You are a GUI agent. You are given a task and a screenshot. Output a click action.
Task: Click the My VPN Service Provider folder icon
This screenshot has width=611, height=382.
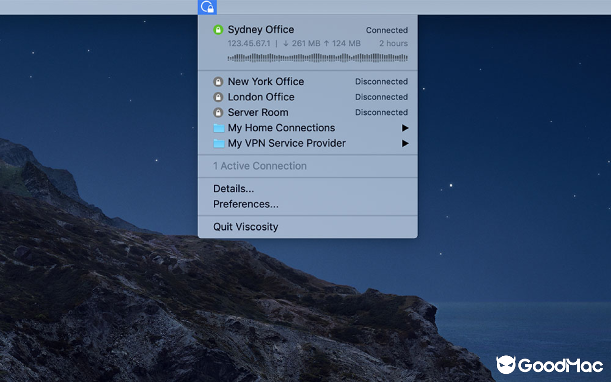[219, 143]
